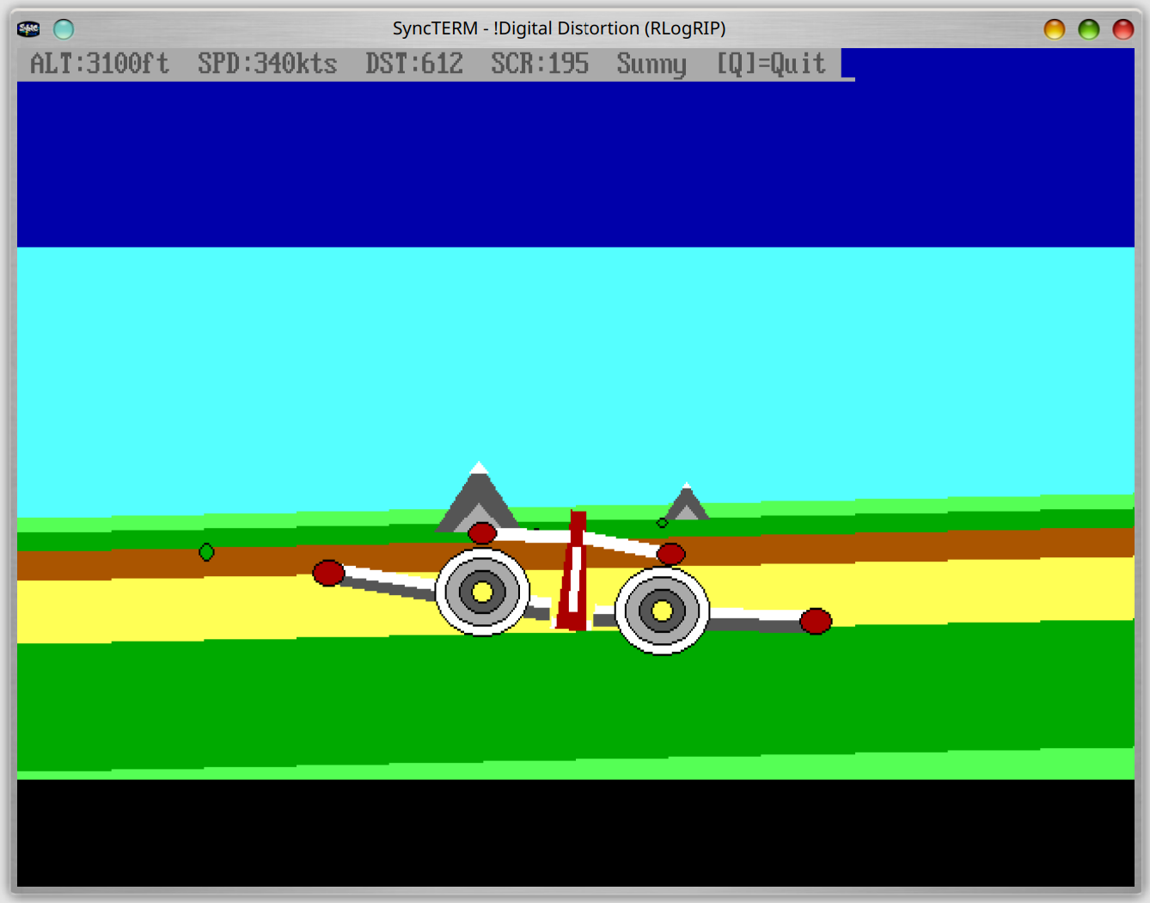Minimize the window with the orange button
This screenshot has width=1150, height=903.
[1054, 29]
